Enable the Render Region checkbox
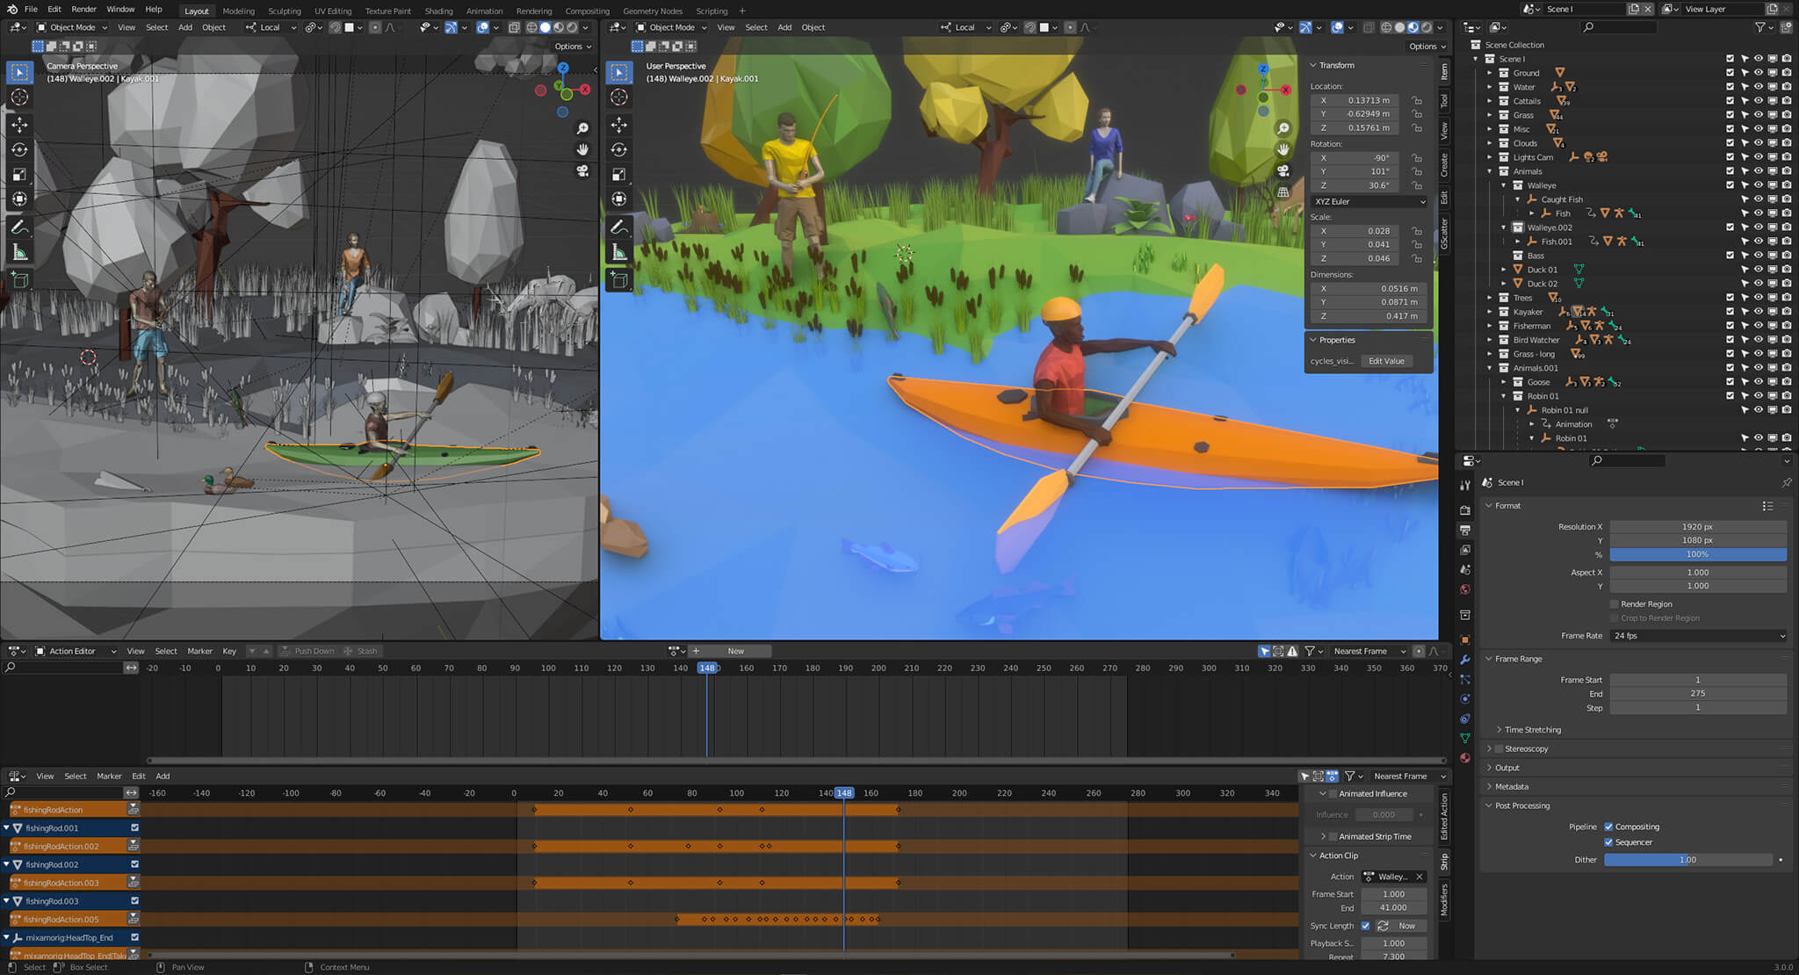This screenshot has width=1799, height=975. [1615, 603]
